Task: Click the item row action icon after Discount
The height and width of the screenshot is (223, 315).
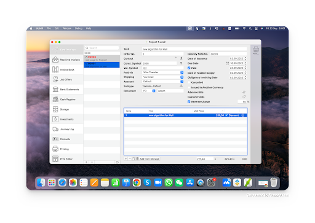Action: [x=243, y=115]
